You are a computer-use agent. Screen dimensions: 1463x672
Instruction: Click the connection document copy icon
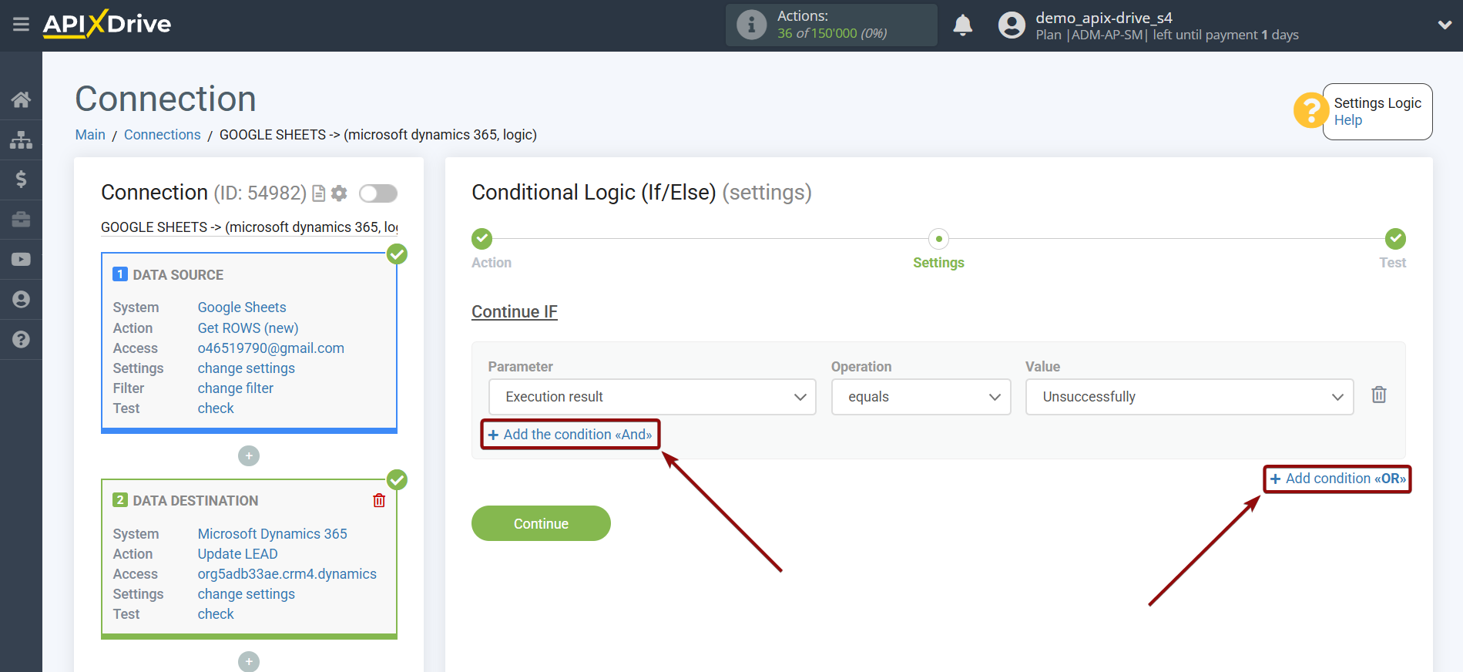click(x=318, y=193)
